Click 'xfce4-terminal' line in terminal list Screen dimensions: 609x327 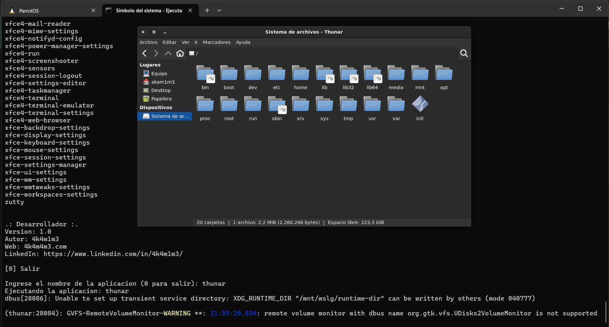point(32,98)
